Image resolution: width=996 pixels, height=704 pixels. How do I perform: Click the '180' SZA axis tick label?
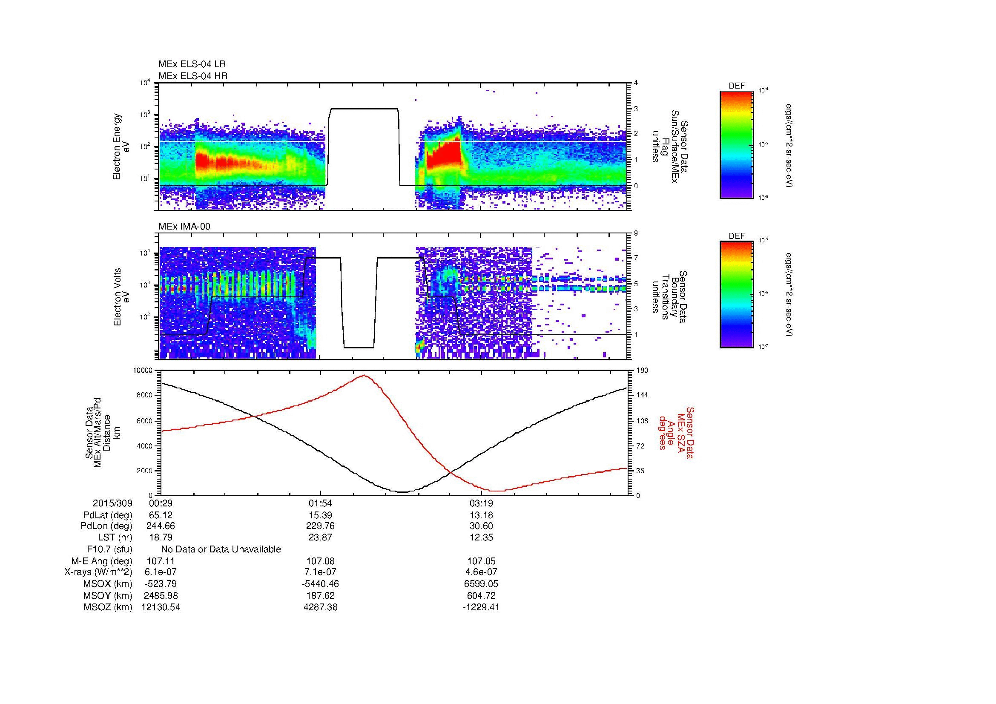tap(642, 370)
